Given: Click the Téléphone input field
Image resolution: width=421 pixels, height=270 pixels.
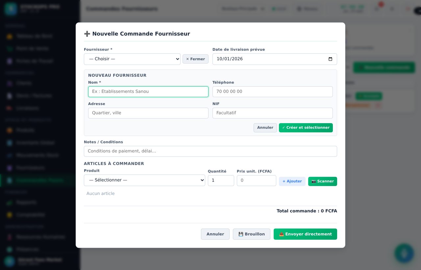Looking at the screenshot, I should pyautogui.click(x=273, y=92).
